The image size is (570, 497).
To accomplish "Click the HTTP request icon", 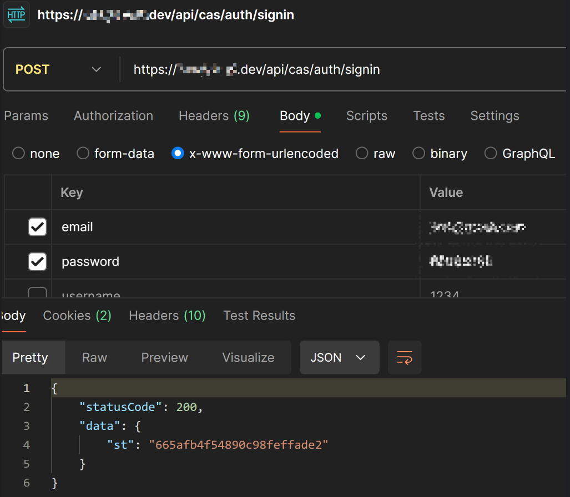I will click(x=16, y=15).
